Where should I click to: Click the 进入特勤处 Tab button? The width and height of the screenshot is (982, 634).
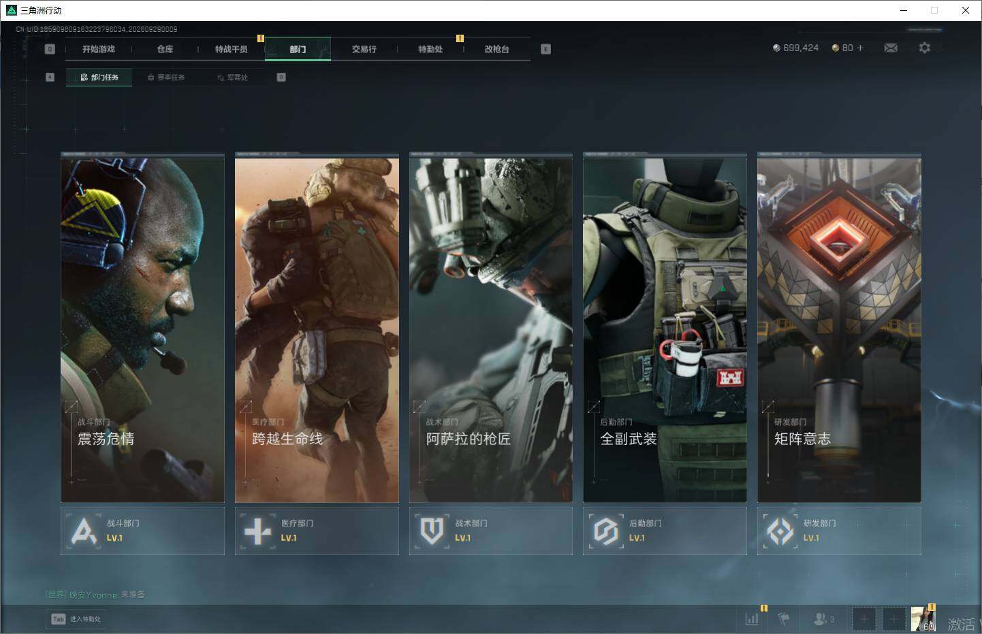click(x=76, y=619)
